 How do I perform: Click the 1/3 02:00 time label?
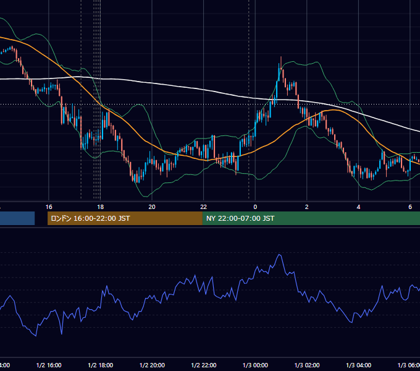(307, 365)
